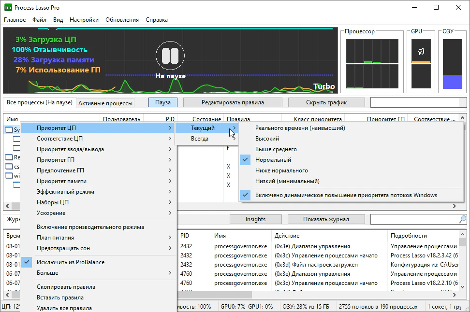Click the window icon beside the 'wi' process row
Screen dimensions: 470x312
coord(9,175)
